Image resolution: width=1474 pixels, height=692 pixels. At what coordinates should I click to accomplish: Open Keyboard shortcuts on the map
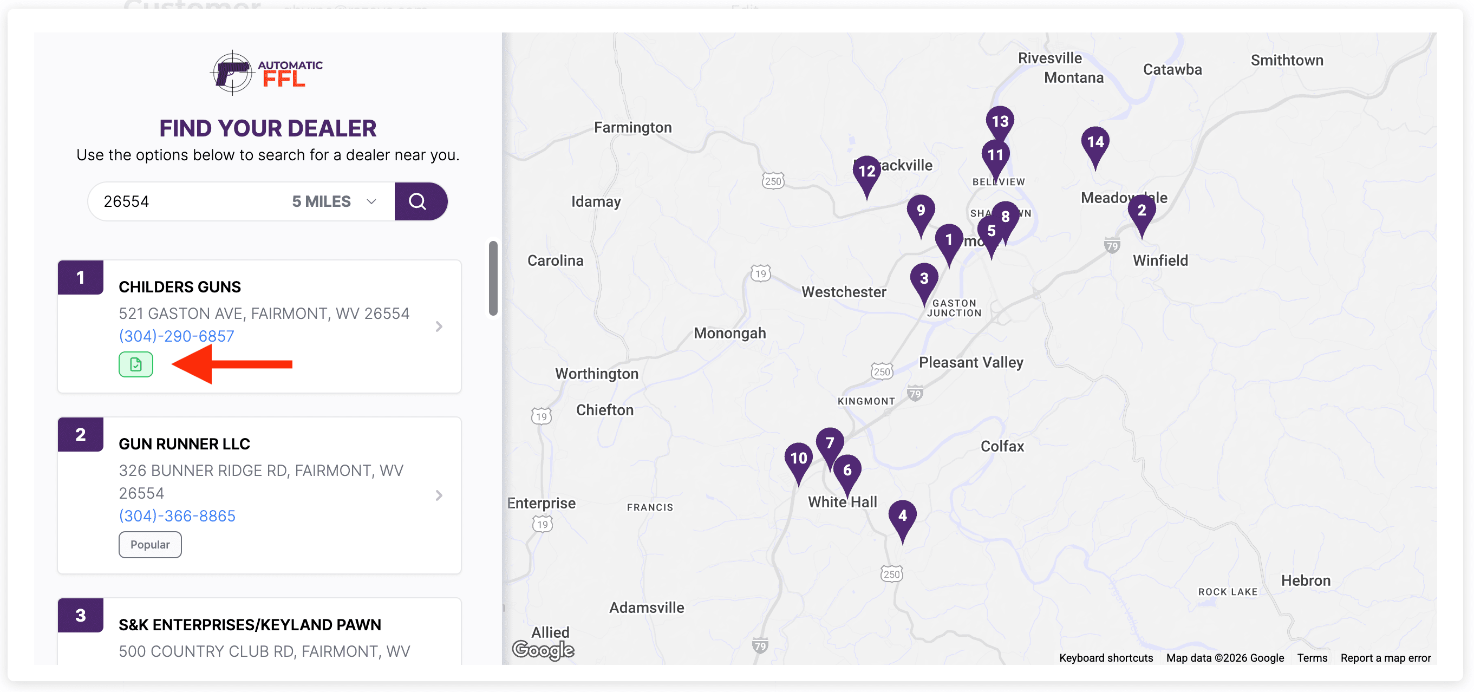1106,658
